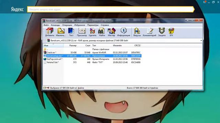Focus the Yandex search input field
The height and width of the screenshot is (123, 220).
point(110,10)
